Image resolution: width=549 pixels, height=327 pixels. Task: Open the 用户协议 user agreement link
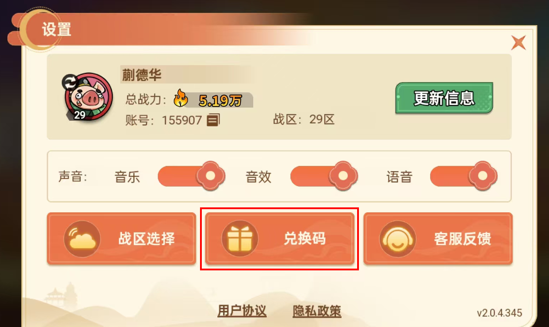pyautogui.click(x=242, y=311)
